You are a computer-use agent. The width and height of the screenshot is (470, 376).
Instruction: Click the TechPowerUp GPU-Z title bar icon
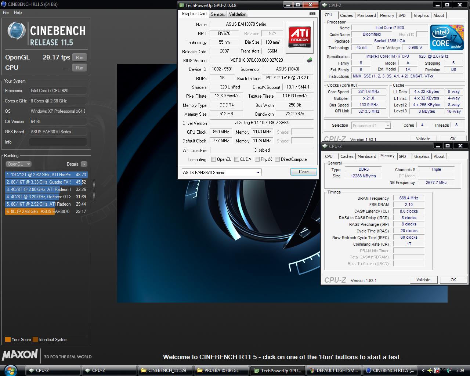[181, 5]
